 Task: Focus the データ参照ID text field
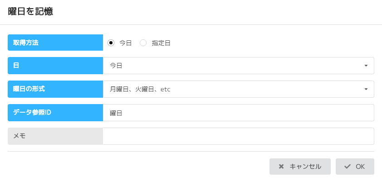[238, 113]
